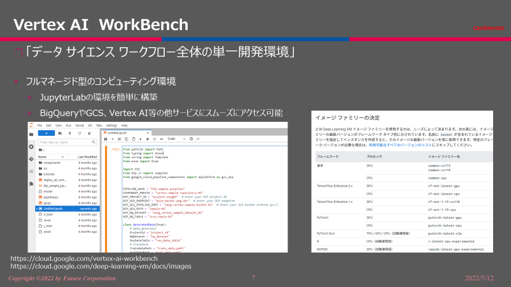The image size is (511, 287).
Task: Select the pp.py file
Action: 68,203
